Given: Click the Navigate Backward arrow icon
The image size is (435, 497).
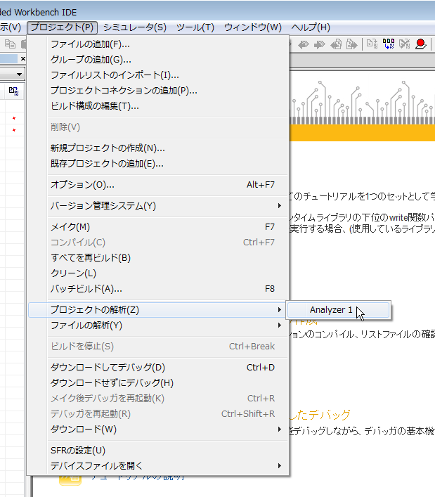Looking at the screenshot, I should click(303, 44).
